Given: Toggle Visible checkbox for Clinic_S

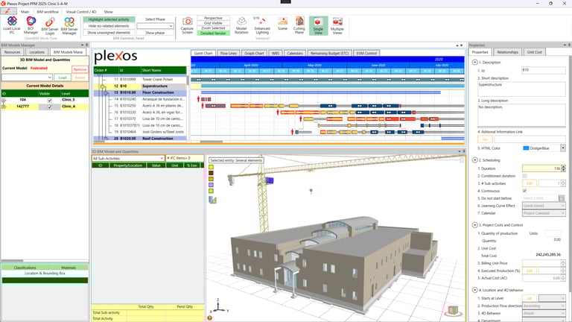Looking at the screenshot, I should 50,100.
